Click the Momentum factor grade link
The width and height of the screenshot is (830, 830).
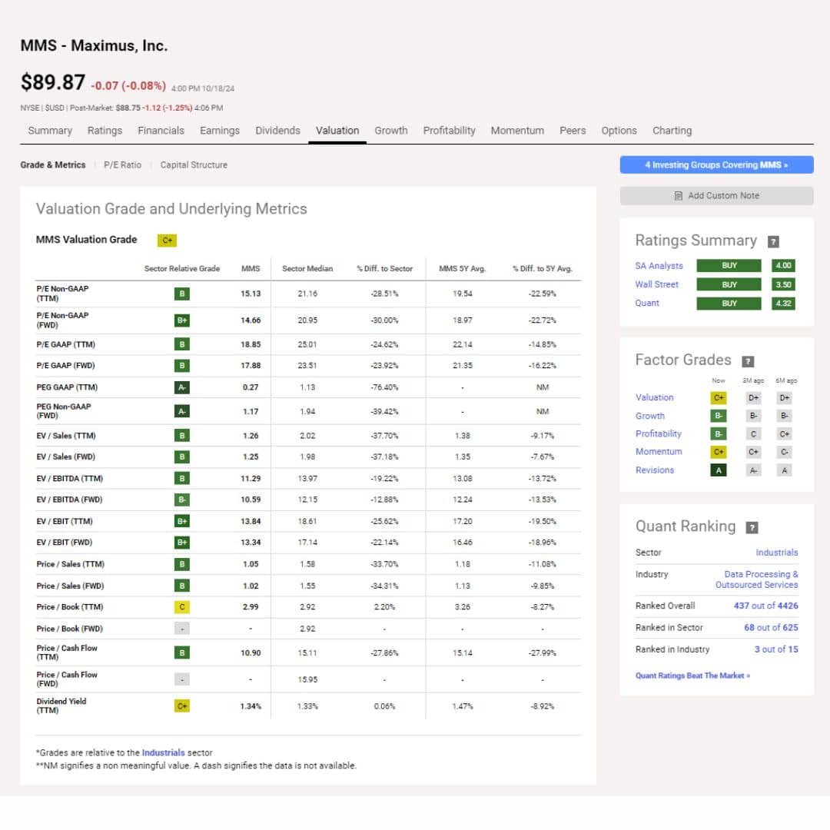[659, 452]
